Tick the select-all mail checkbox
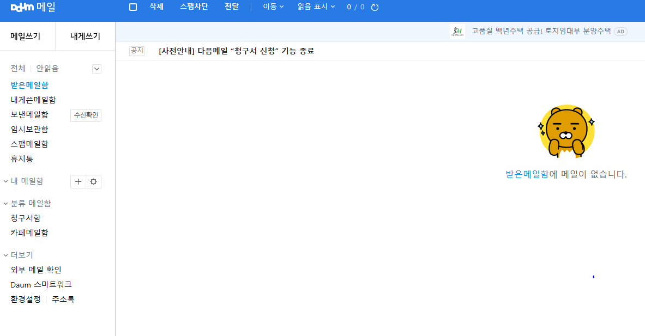 133,7
